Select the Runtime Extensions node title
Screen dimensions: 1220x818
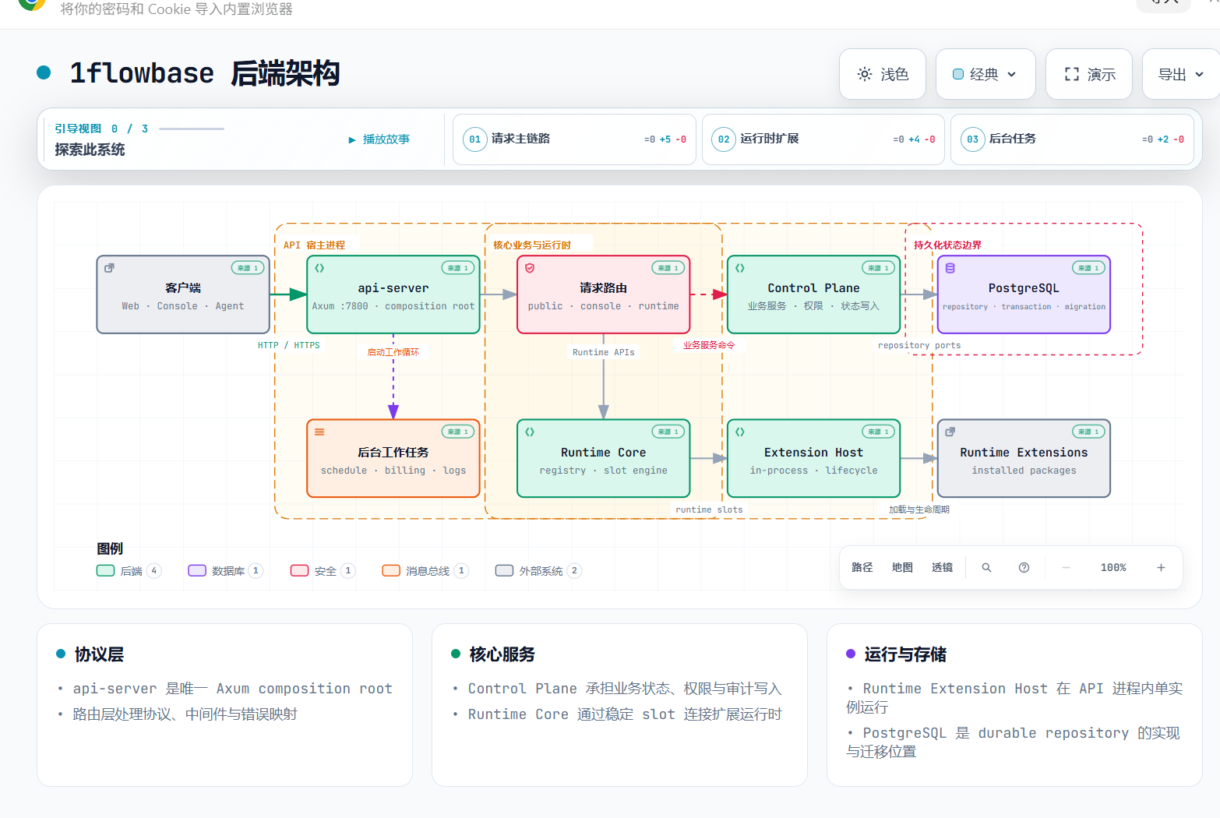tap(1024, 453)
